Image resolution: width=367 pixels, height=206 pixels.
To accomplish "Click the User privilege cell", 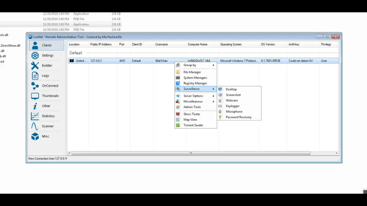I will coord(324,61).
